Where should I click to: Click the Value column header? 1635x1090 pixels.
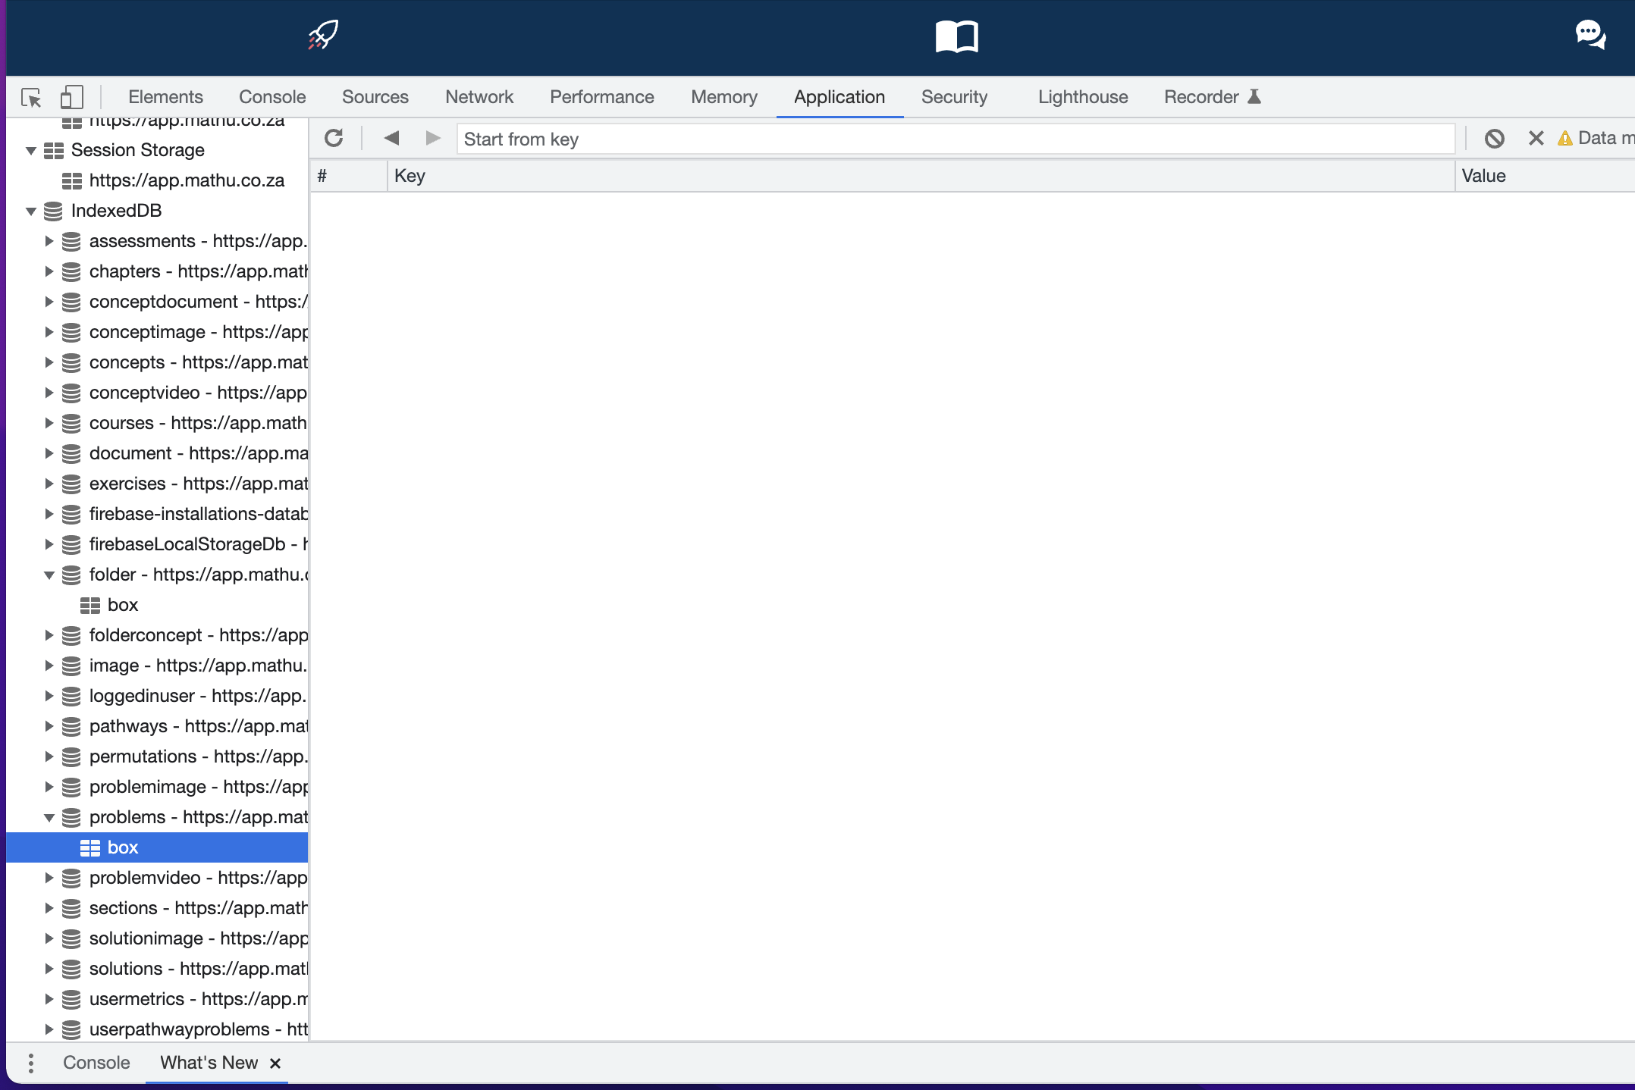click(x=1545, y=176)
